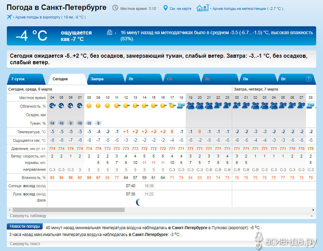Click the text ощущается как -7 °C

click(x=76, y=36)
